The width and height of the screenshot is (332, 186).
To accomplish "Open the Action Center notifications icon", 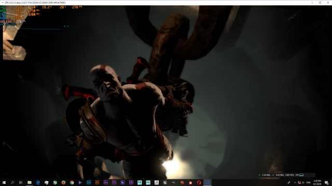I will tap(327, 182).
